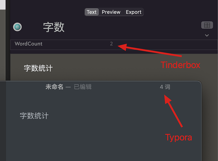Open Typora's 4 词 word count indicator
Screen dimensions: 218x161
tap(165, 87)
